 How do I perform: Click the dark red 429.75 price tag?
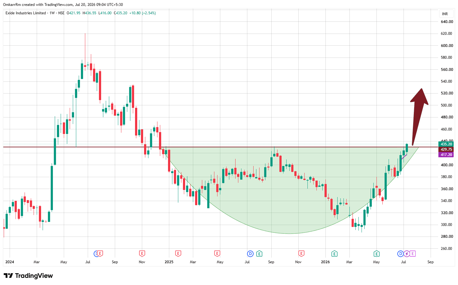point(446,149)
